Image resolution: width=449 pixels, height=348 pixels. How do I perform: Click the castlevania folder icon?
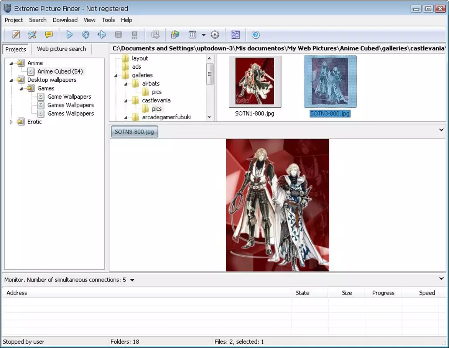(x=135, y=100)
